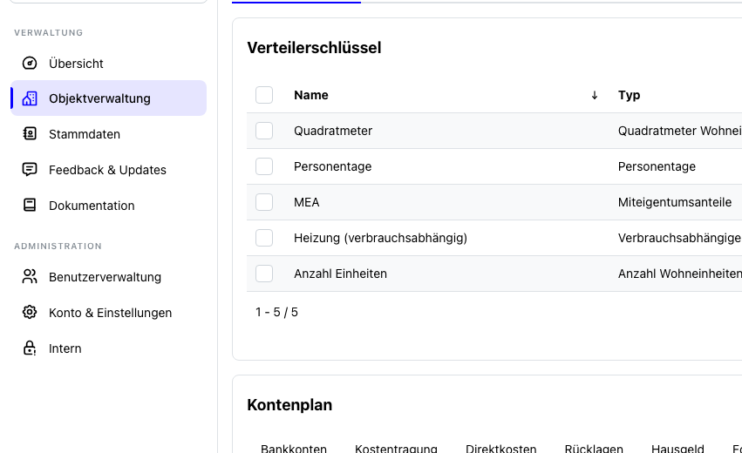This screenshot has width=742, height=453.
Task: Switch to the Bankkonten tab
Action: (293, 448)
